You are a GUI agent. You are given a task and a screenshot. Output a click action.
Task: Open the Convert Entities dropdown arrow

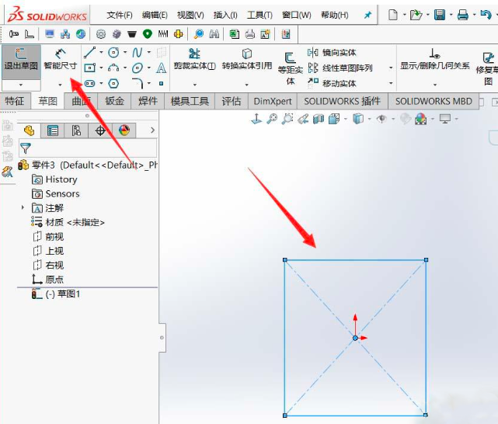[x=247, y=85]
